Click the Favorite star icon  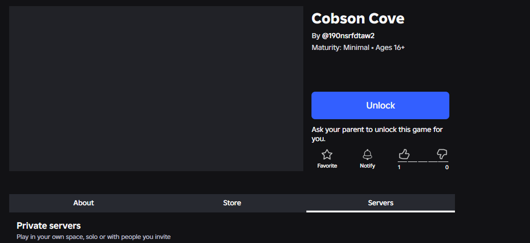click(327, 155)
